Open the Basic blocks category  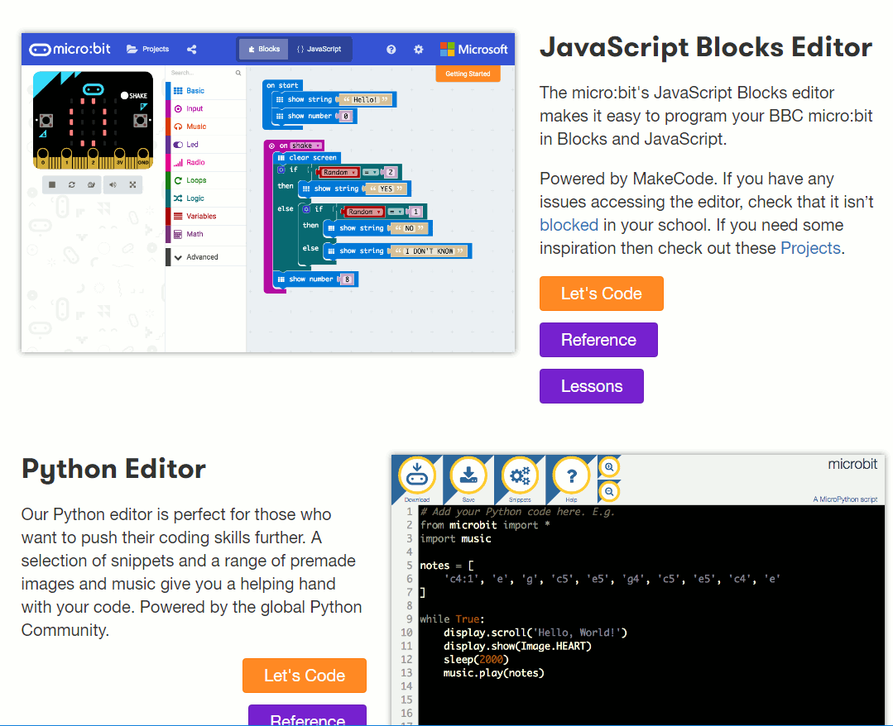click(x=206, y=90)
